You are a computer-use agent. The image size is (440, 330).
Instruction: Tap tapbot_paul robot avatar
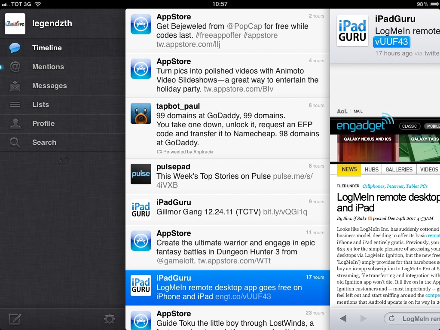click(x=141, y=113)
